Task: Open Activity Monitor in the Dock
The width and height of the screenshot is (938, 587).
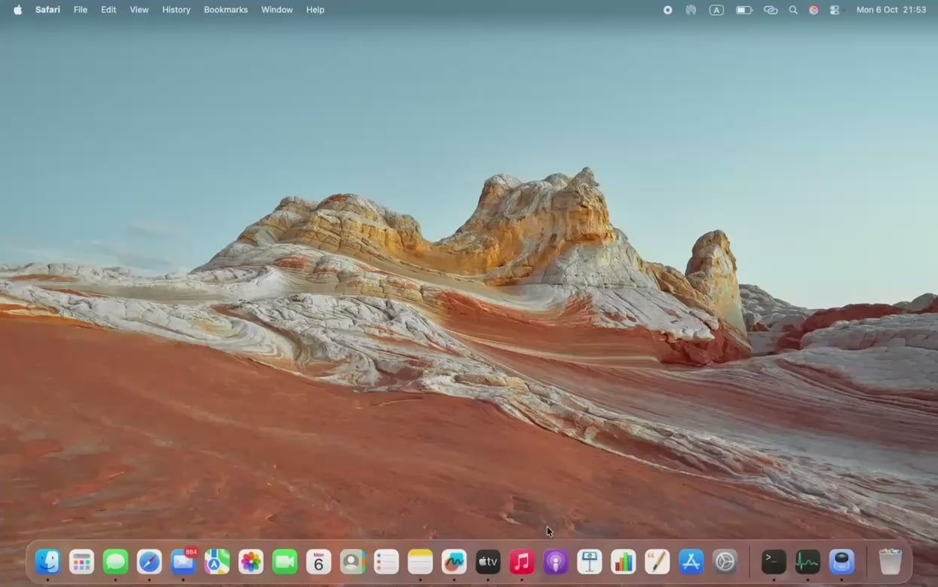Action: (x=808, y=562)
